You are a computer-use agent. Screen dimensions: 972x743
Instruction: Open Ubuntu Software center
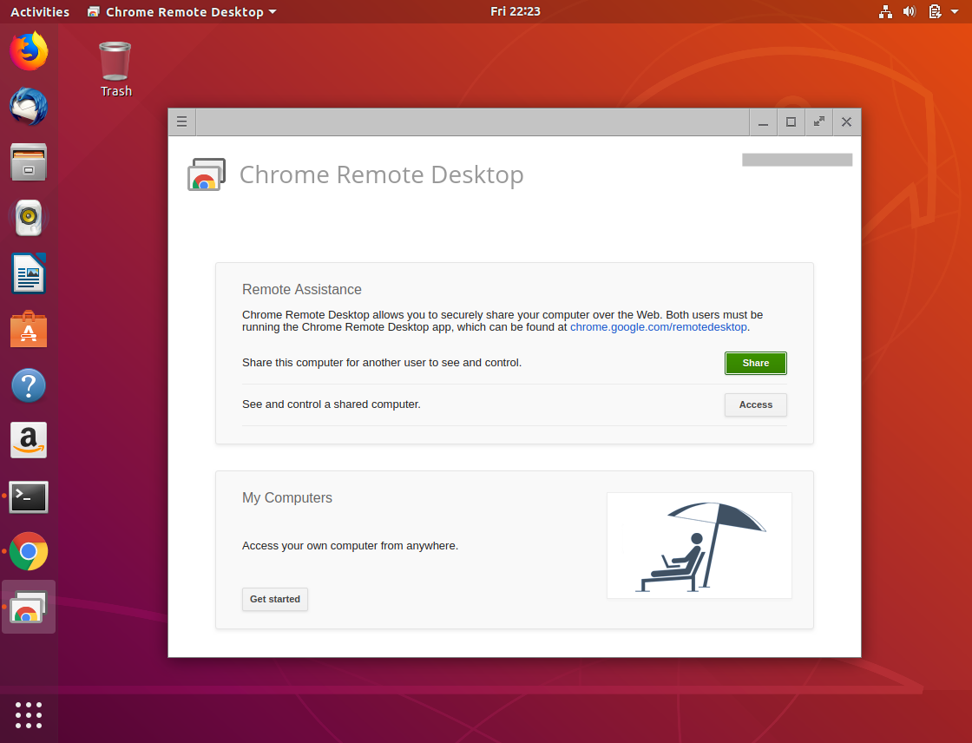[29, 329]
